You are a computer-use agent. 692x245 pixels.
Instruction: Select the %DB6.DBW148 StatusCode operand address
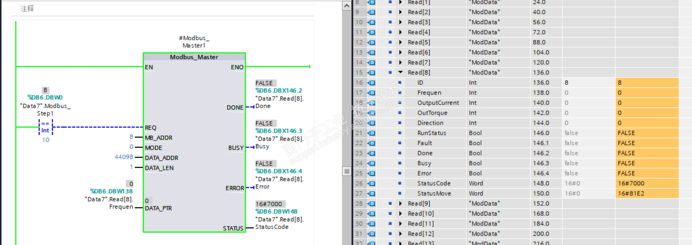pyautogui.click(x=277, y=211)
